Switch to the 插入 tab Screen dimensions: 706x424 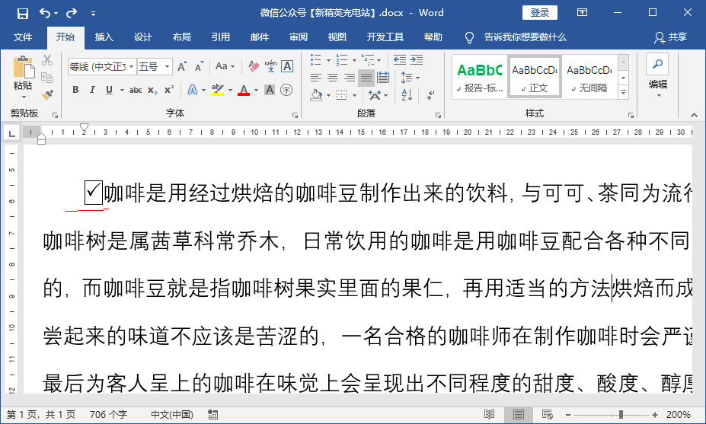(104, 37)
